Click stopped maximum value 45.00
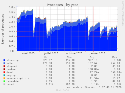 pos(116,66)
